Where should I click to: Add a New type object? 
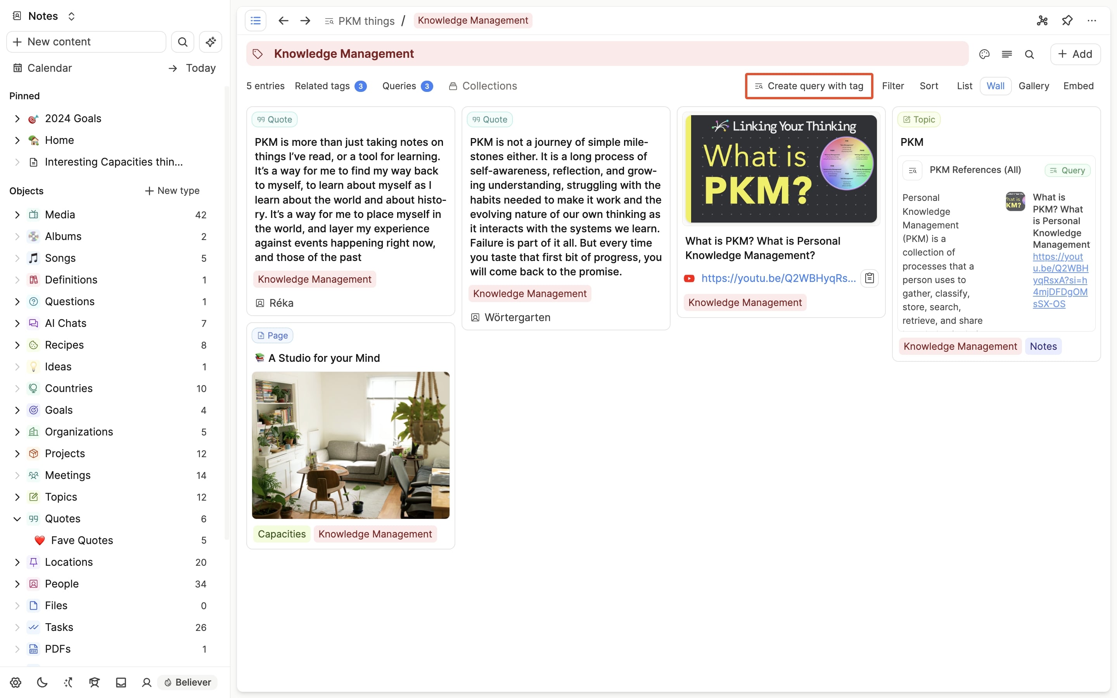[172, 191]
